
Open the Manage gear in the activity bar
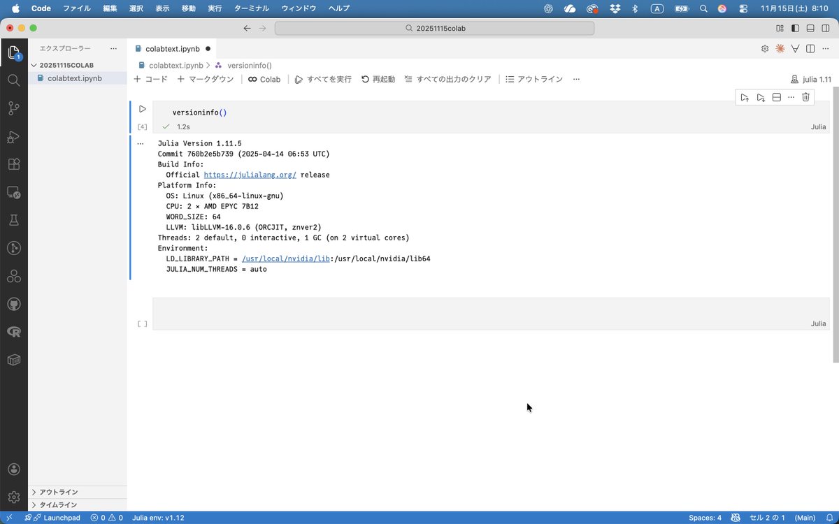point(13,497)
